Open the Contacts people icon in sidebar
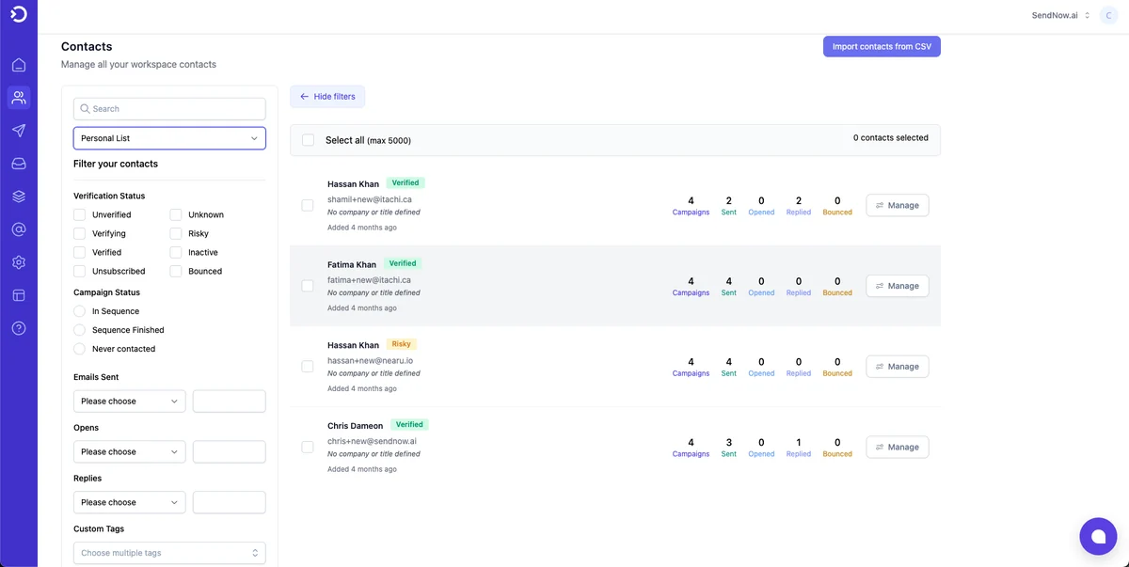The width and height of the screenshot is (1129, 567). click(19, 98)
